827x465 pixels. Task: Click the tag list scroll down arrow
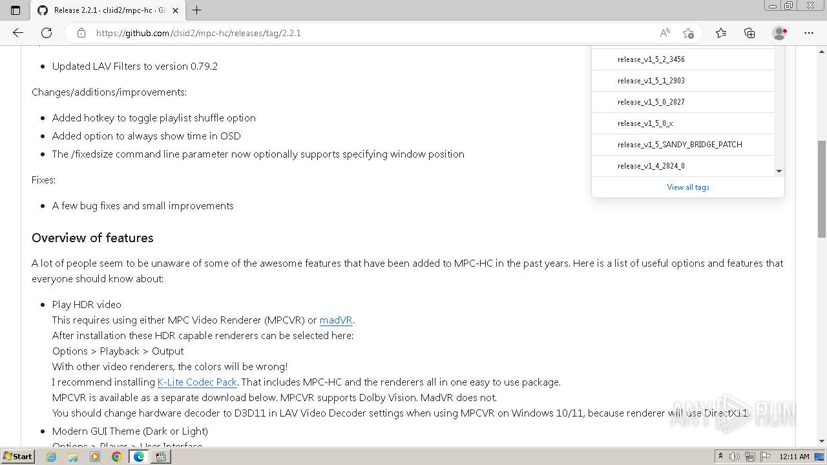(779, 171)
